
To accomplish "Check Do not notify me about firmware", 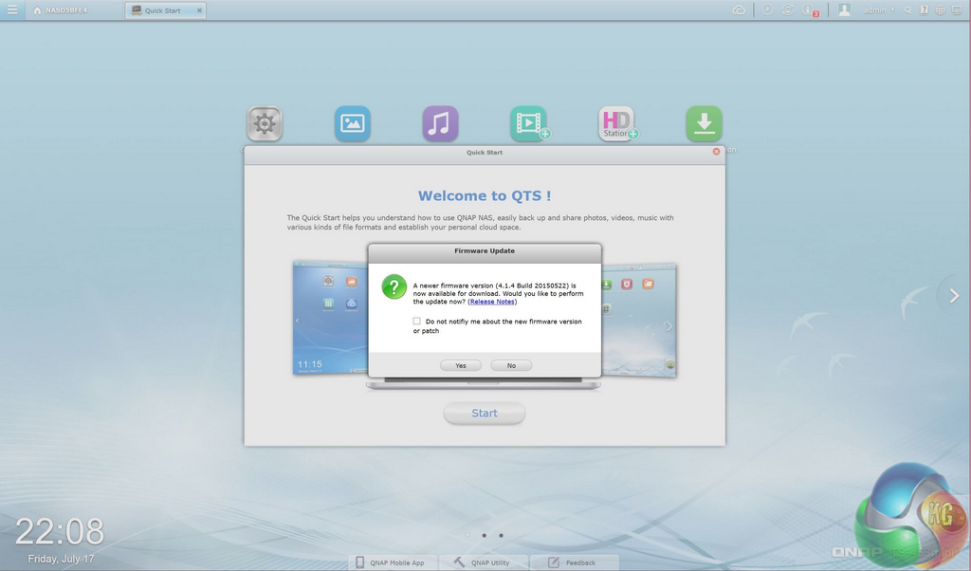I will click(417, 321).
